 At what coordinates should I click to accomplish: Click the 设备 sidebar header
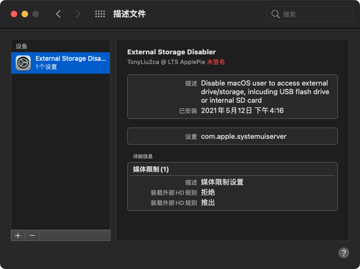click(22, 46)
